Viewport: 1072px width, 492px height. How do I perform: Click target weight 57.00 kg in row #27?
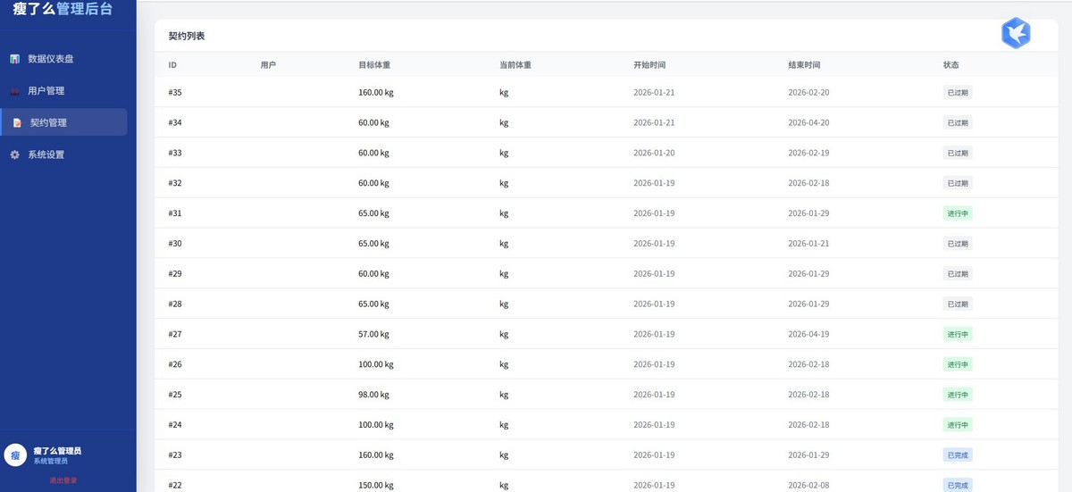(x=373, y=334)
